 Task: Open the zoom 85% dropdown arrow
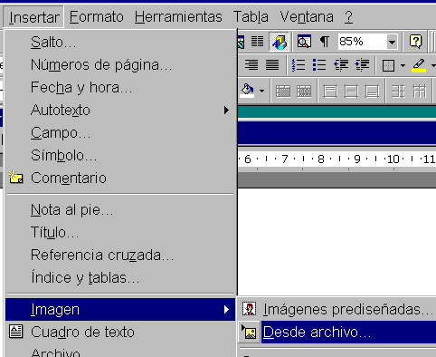392,42
